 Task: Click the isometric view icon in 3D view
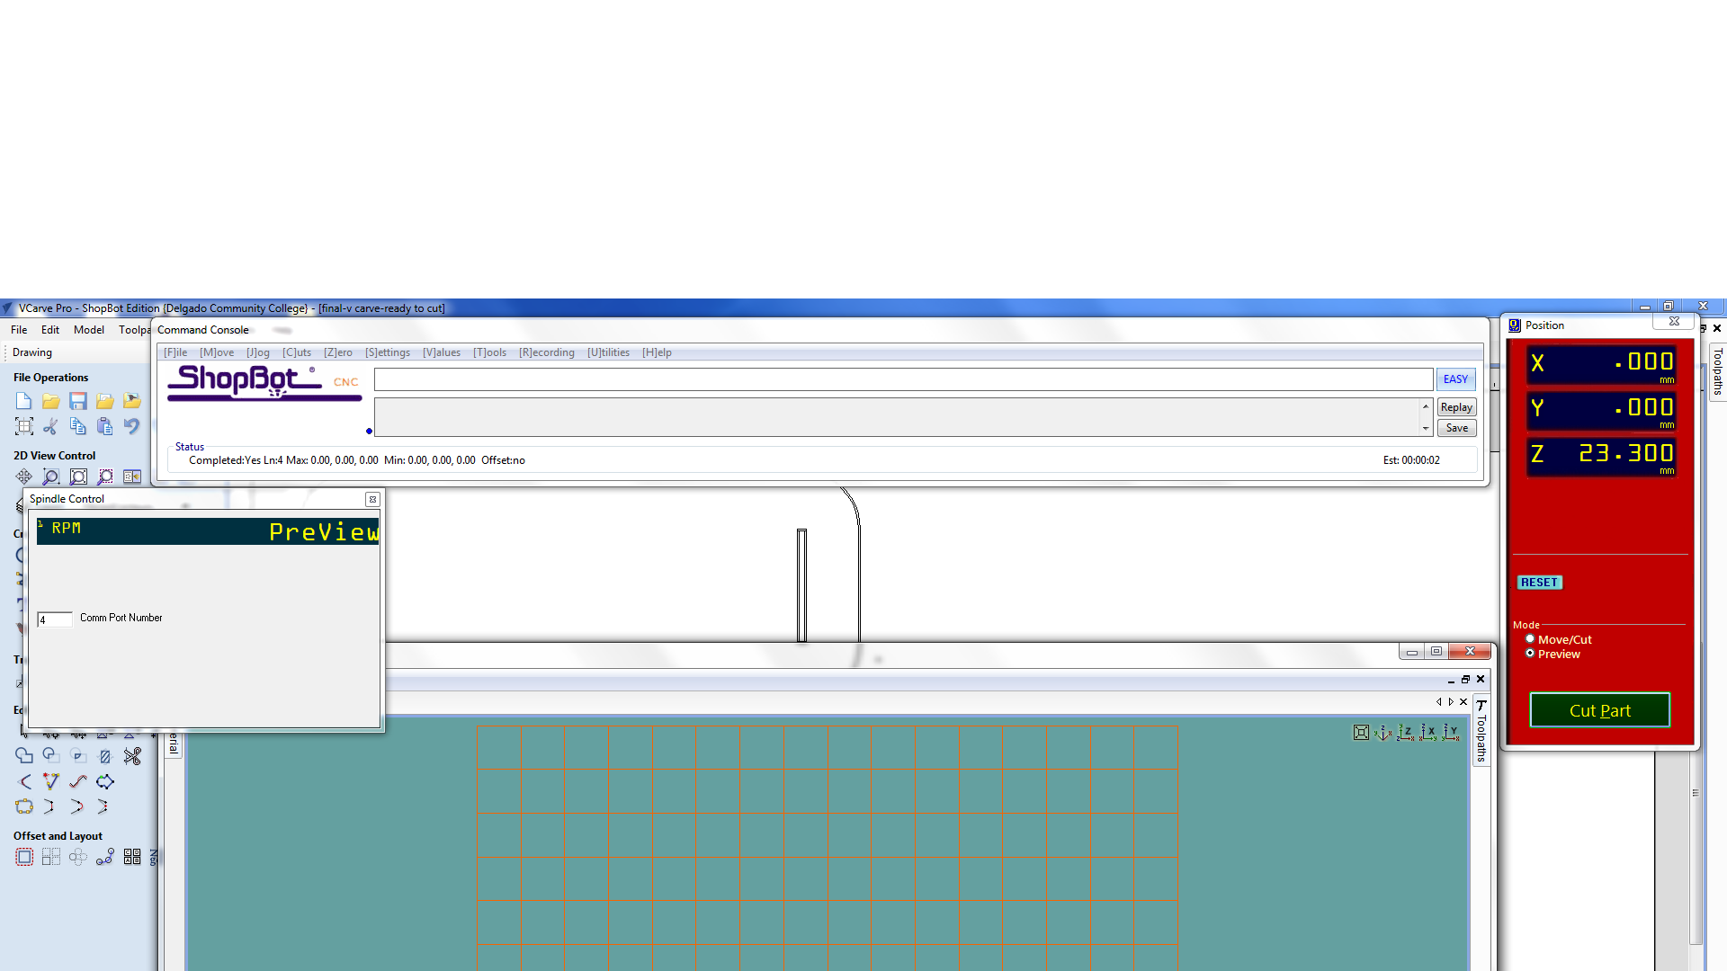[x=1383, y=733]
